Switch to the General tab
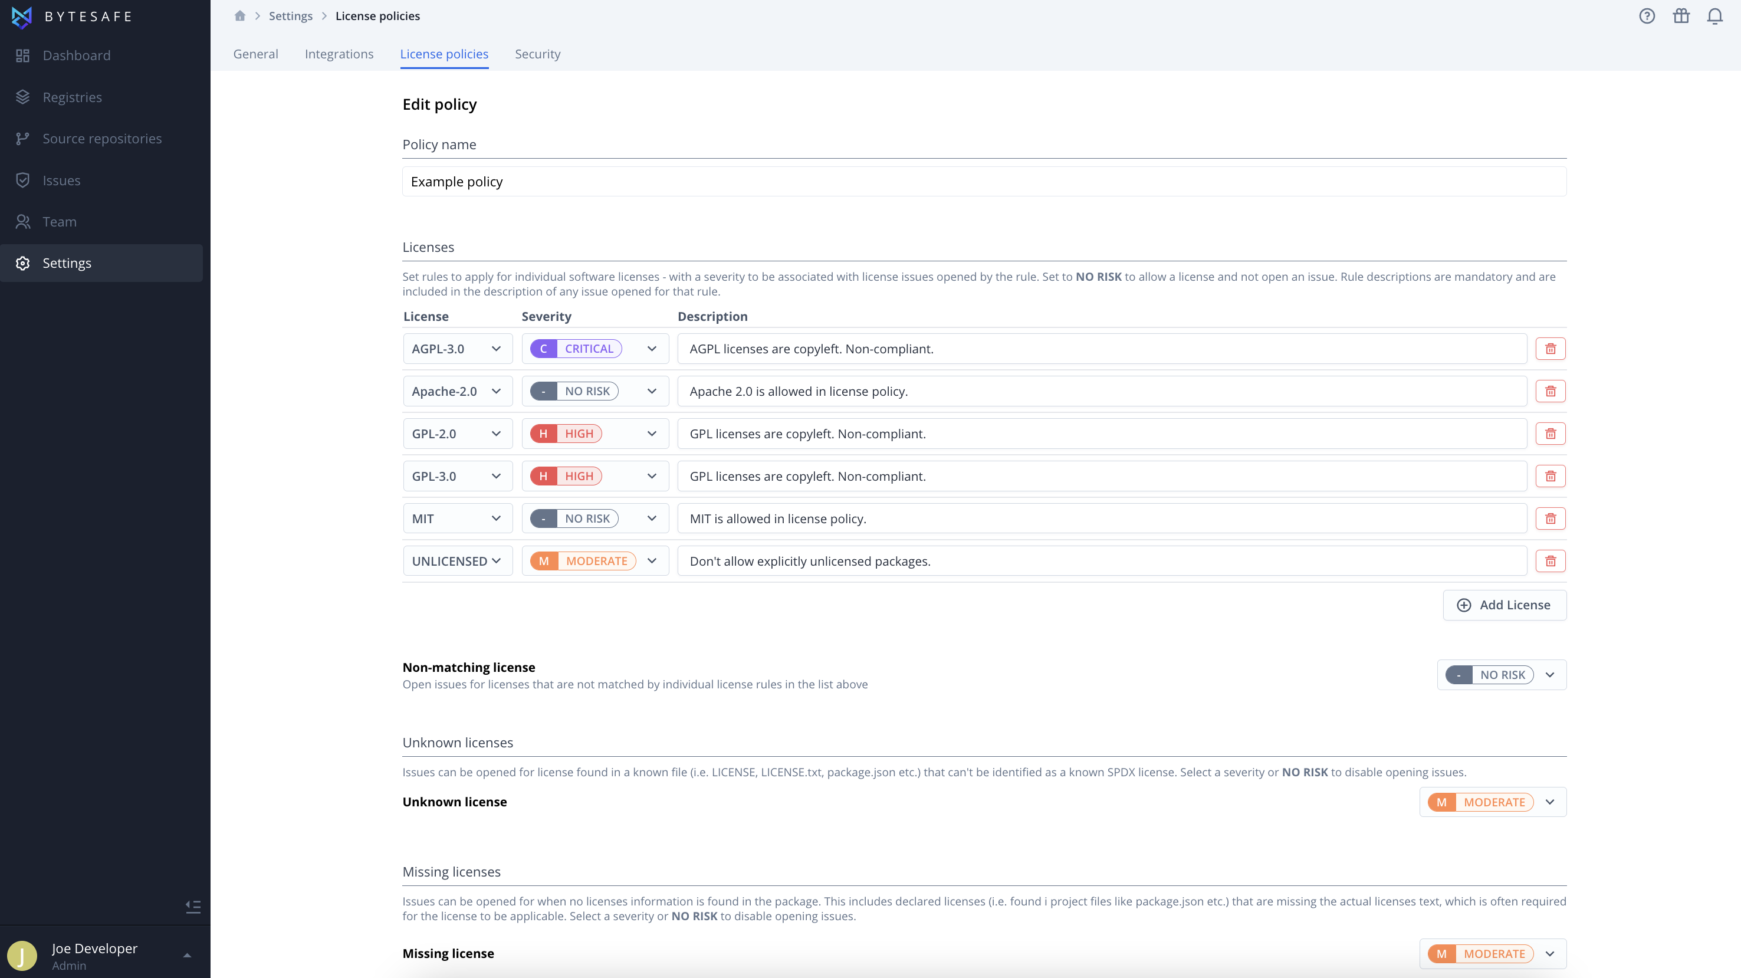Image resolution: width=1741 pixels, height=978 pixels. pos(255,54)
